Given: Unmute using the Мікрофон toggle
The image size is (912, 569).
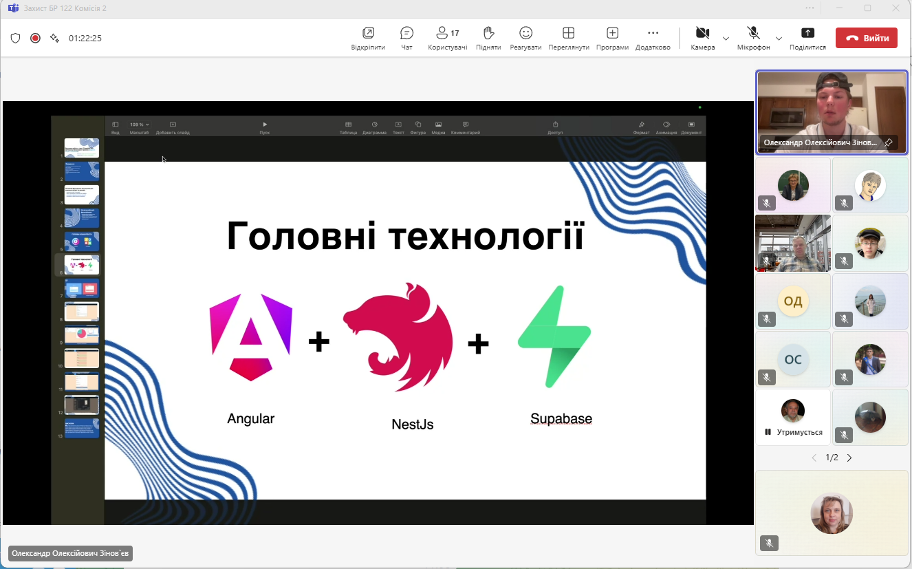Looking at the screenshot, I should [753, 33].
